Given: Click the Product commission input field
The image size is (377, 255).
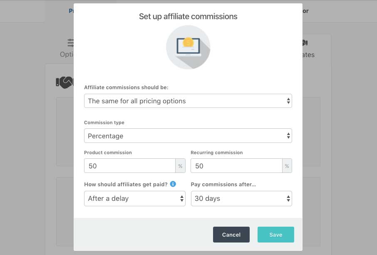Looking at the screenshot, I should click(x=130, y=166).
